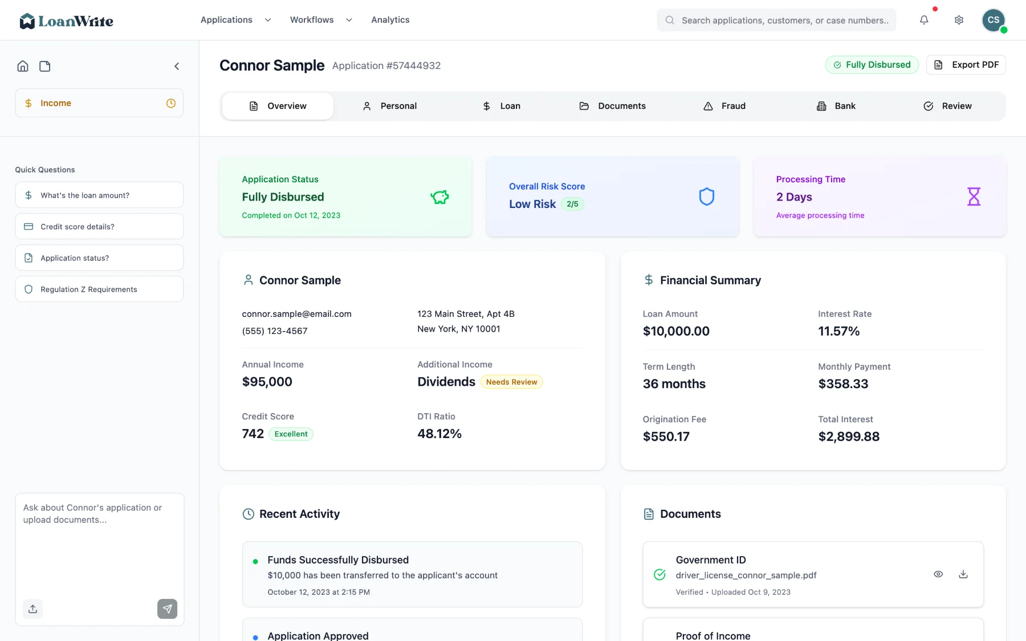Focus the search applications input field
Image resolution: width=1026 pixels, height=641 pixels.
click(x=776, y=20)
